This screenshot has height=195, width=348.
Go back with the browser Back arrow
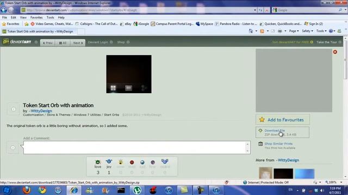(4, 10)
